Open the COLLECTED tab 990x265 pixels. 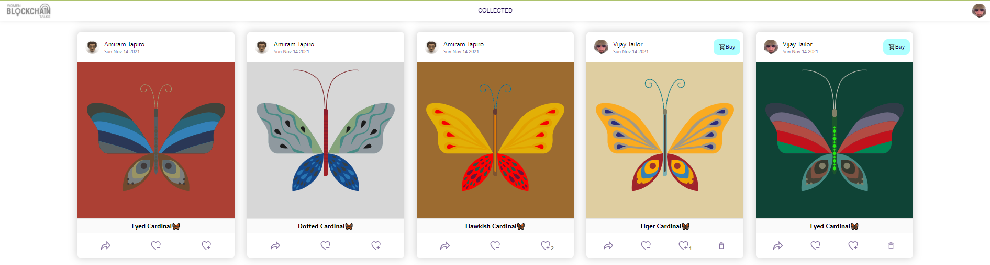click(x=495, y=10)
